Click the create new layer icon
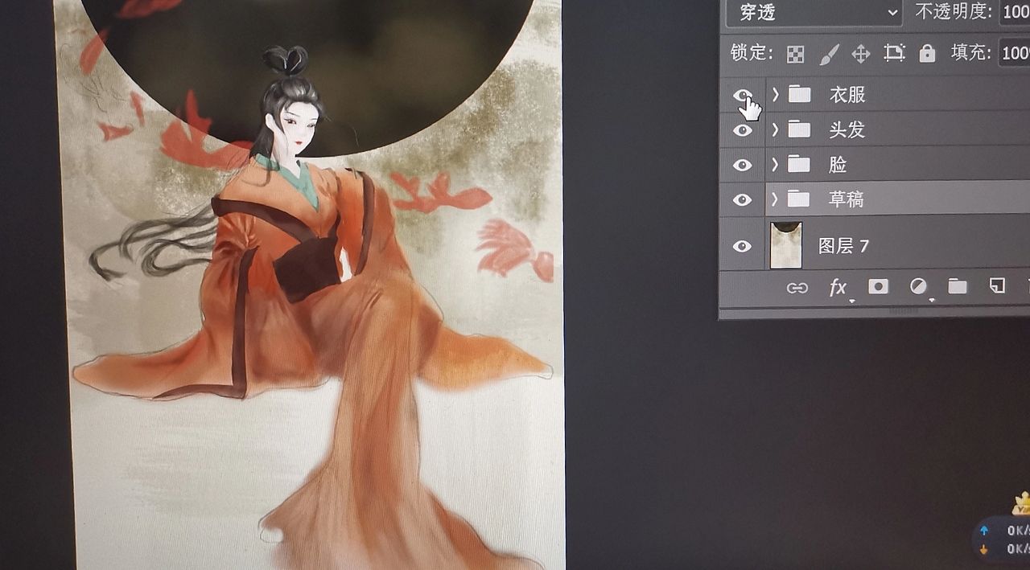1030x570 pixels. pos(996,286)
